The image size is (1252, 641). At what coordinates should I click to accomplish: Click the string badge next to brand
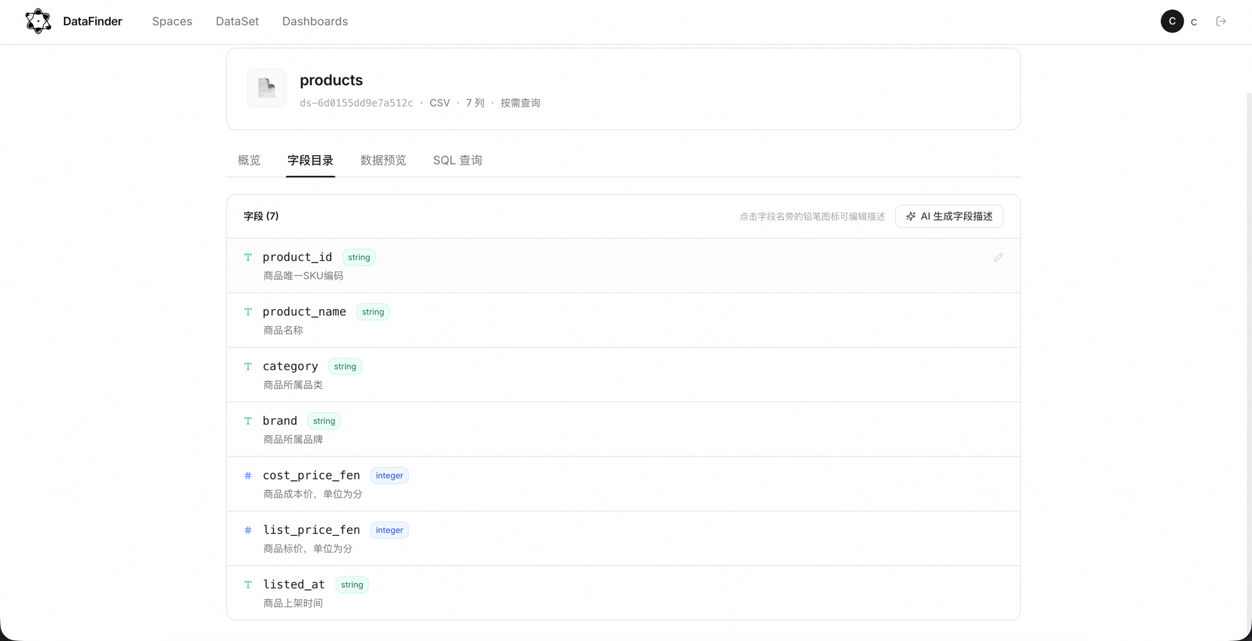point(324,421)
